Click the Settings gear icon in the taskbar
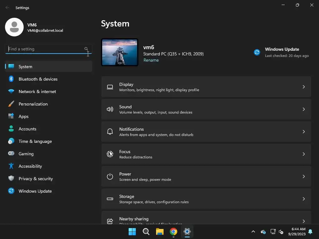Screen dimensions: 319x239 point(187,232)
